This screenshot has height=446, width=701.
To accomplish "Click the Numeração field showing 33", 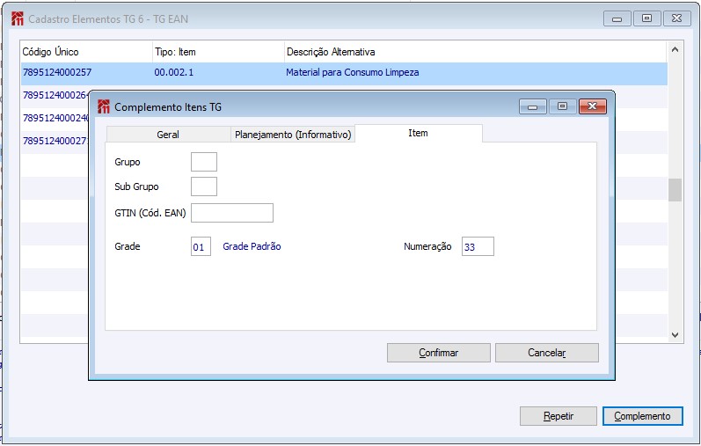I will (x=478, y=246).
